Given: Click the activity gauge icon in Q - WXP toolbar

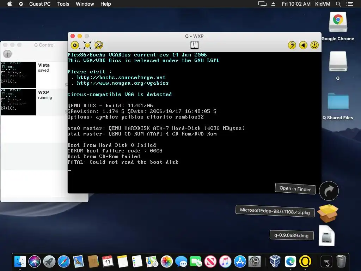Looking at the screenshot, I should 195,45.
